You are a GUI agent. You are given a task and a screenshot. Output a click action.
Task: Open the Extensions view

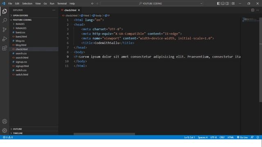coord(5,48)
